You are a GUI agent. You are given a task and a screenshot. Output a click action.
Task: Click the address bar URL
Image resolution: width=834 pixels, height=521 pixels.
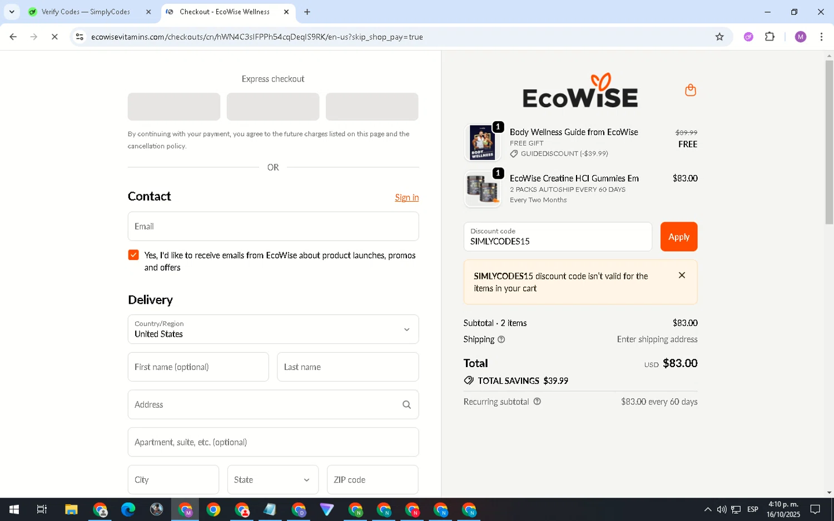click(x=257, y=37)
